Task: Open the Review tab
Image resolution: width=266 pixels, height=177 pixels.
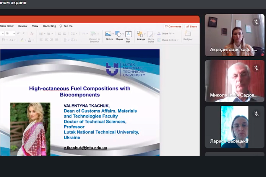Action: tap(23, 26)
